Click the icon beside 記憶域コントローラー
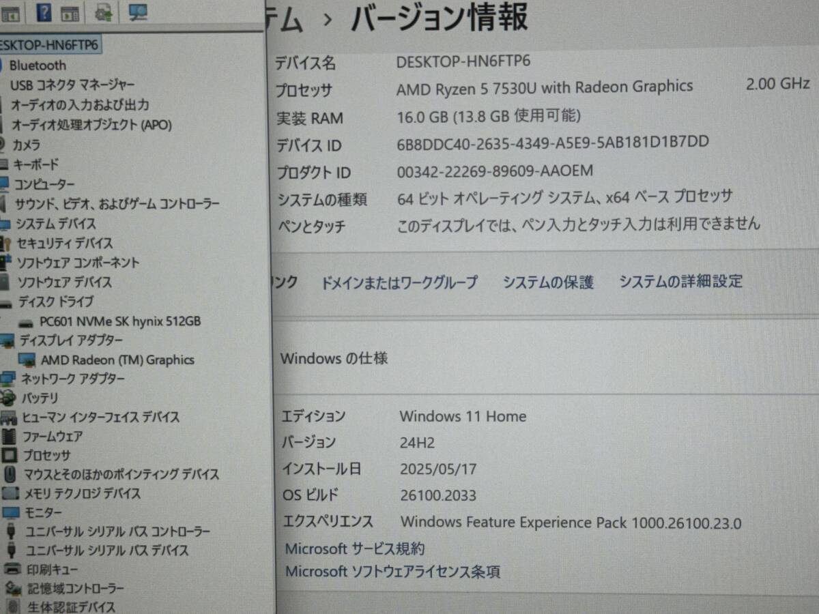 click(13, 588)
